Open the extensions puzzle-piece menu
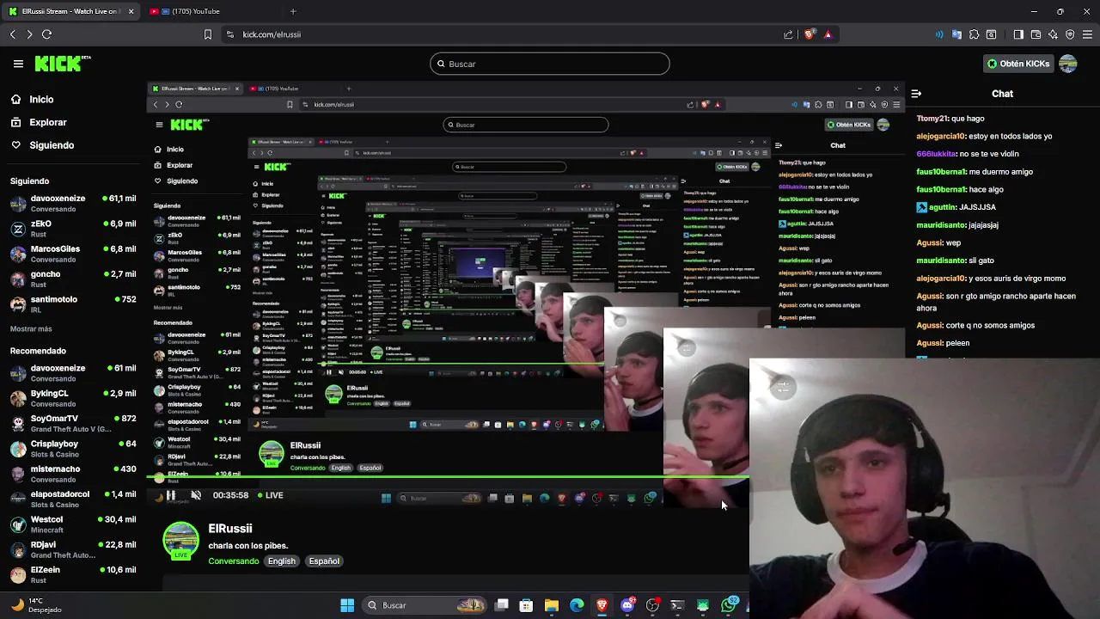Screen dimensions: 1100x619 click(974, 34)
